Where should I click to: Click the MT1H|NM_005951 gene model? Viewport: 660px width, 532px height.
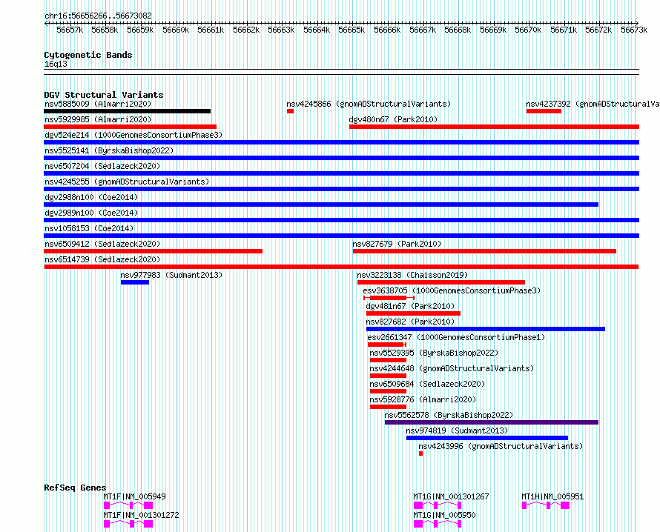546,505
